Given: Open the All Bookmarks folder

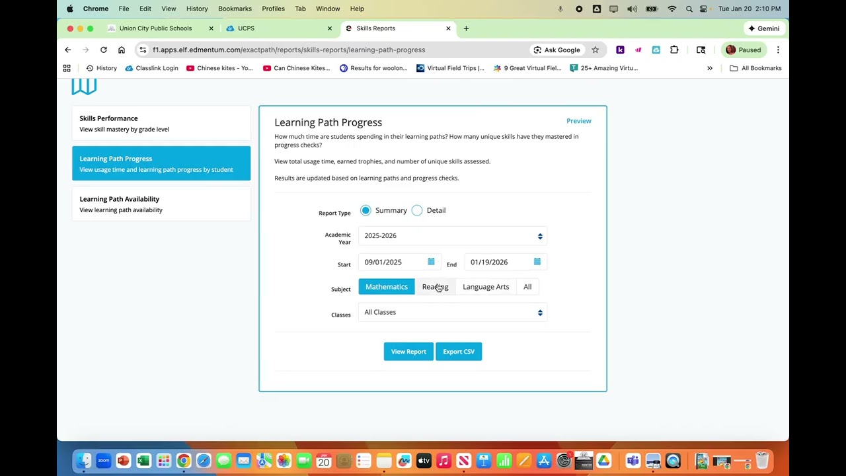Looking at the screenshot, I should 755,68.
